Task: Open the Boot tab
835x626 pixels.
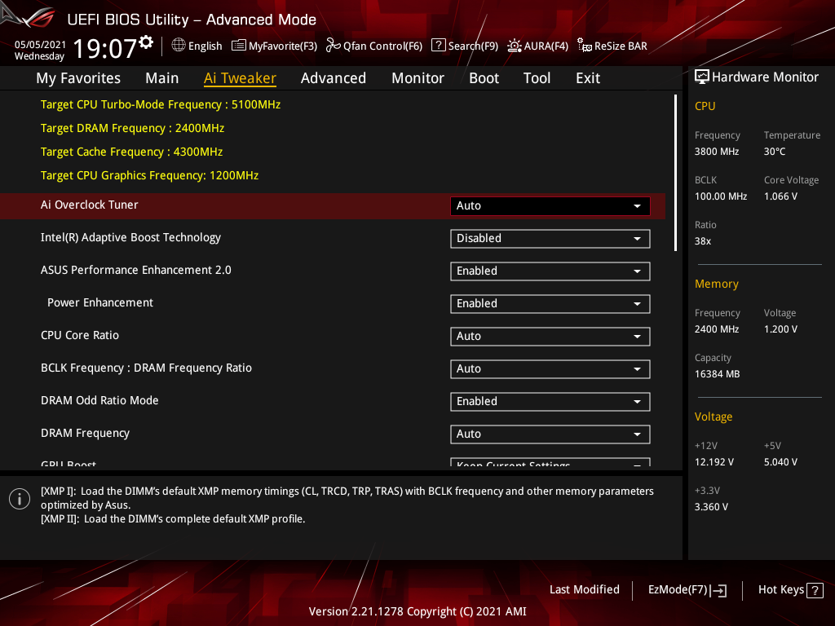Action: pos(484,78)
